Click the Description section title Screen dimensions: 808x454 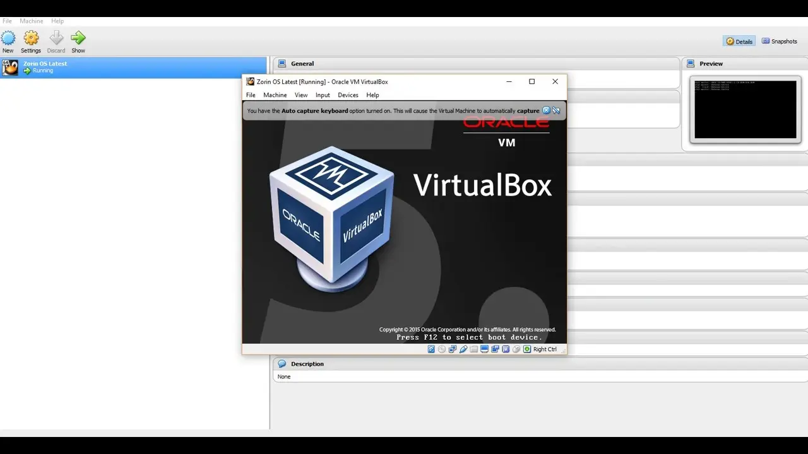(x=307, y=364)
